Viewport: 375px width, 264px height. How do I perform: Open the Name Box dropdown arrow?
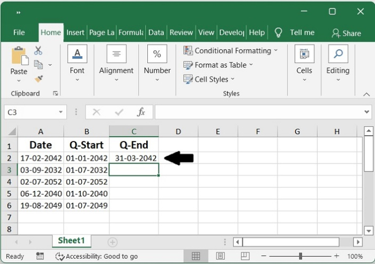(x=62, y=112)
